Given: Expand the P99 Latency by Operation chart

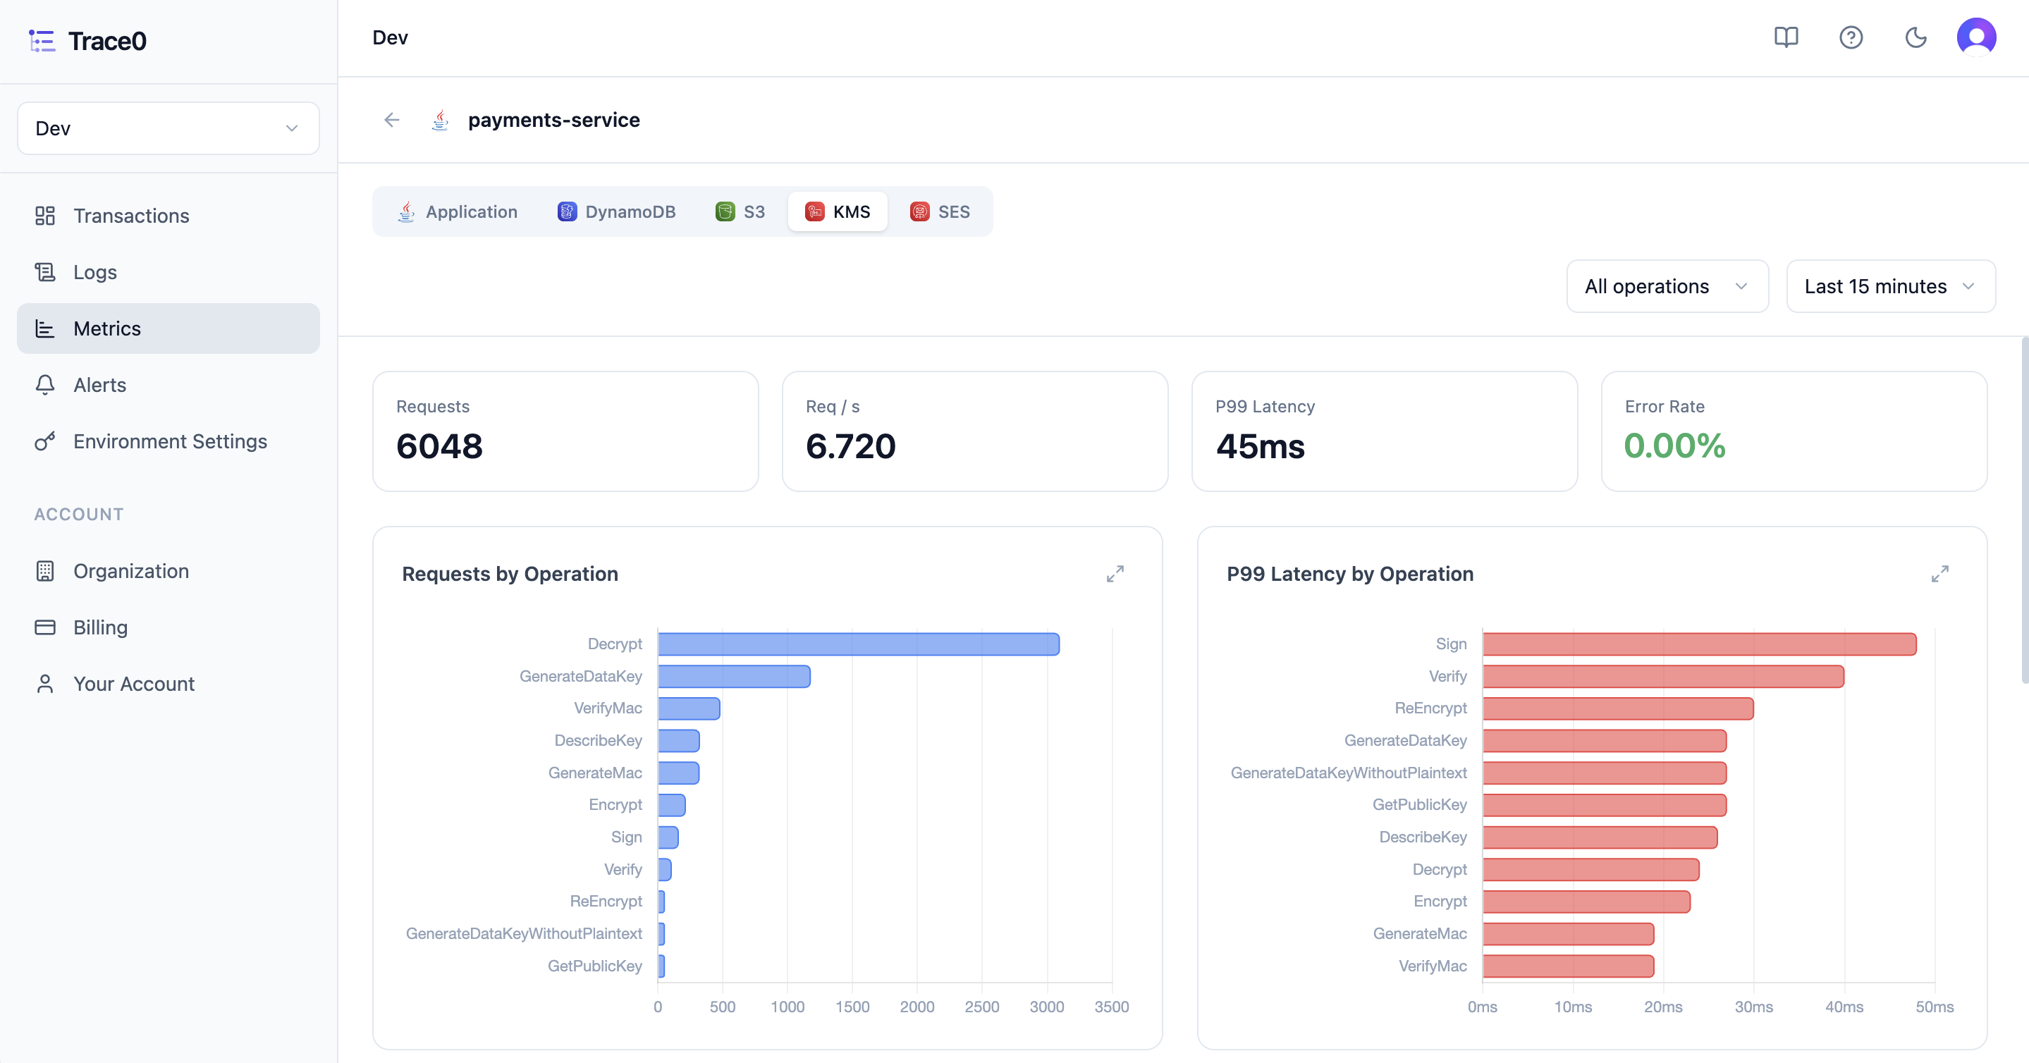Looking at the screenshot, I should [x=1939, y=574].
